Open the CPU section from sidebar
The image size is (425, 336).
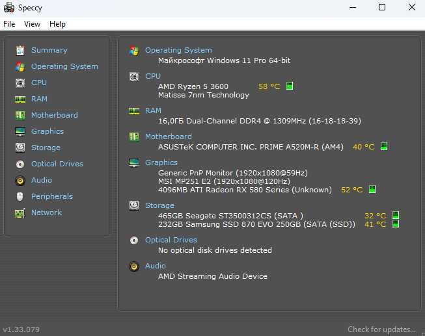pos(39,83)
